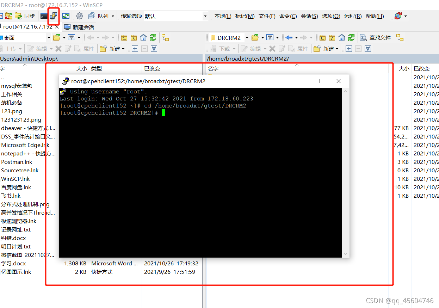Click the PuTTY title bar system icon
Screen dimensions: 439x308
pyautogui.click(x=66, y=81)
